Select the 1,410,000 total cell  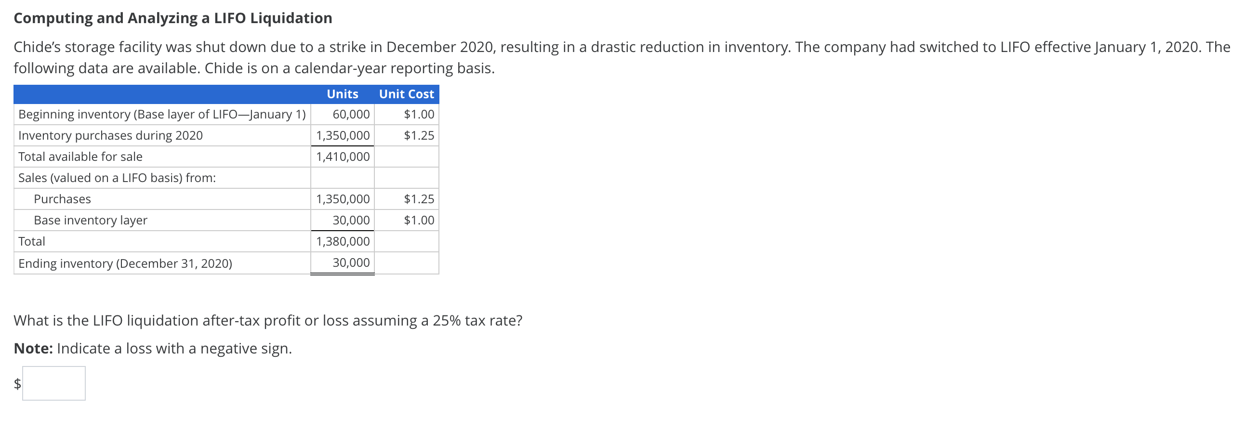pos(343,157)
